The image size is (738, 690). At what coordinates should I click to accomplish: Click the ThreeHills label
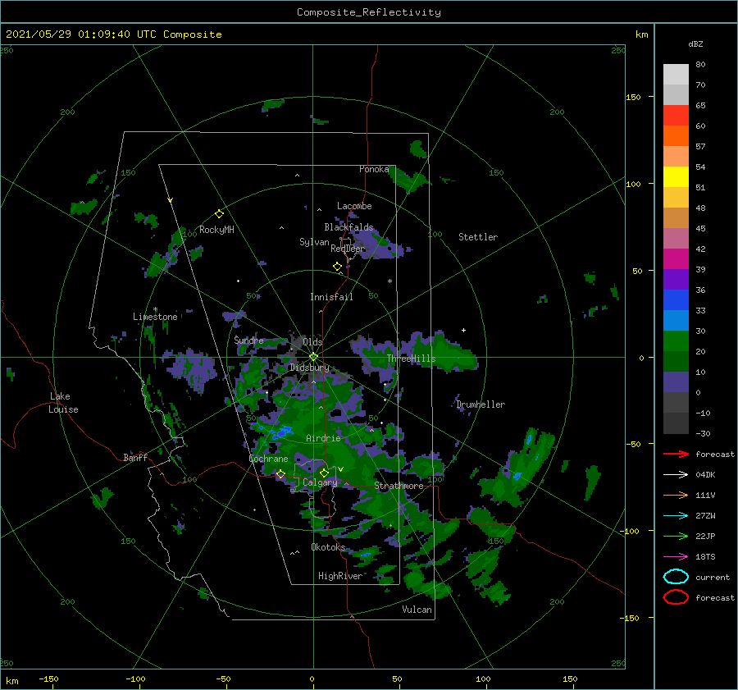[x=411, y=359]
